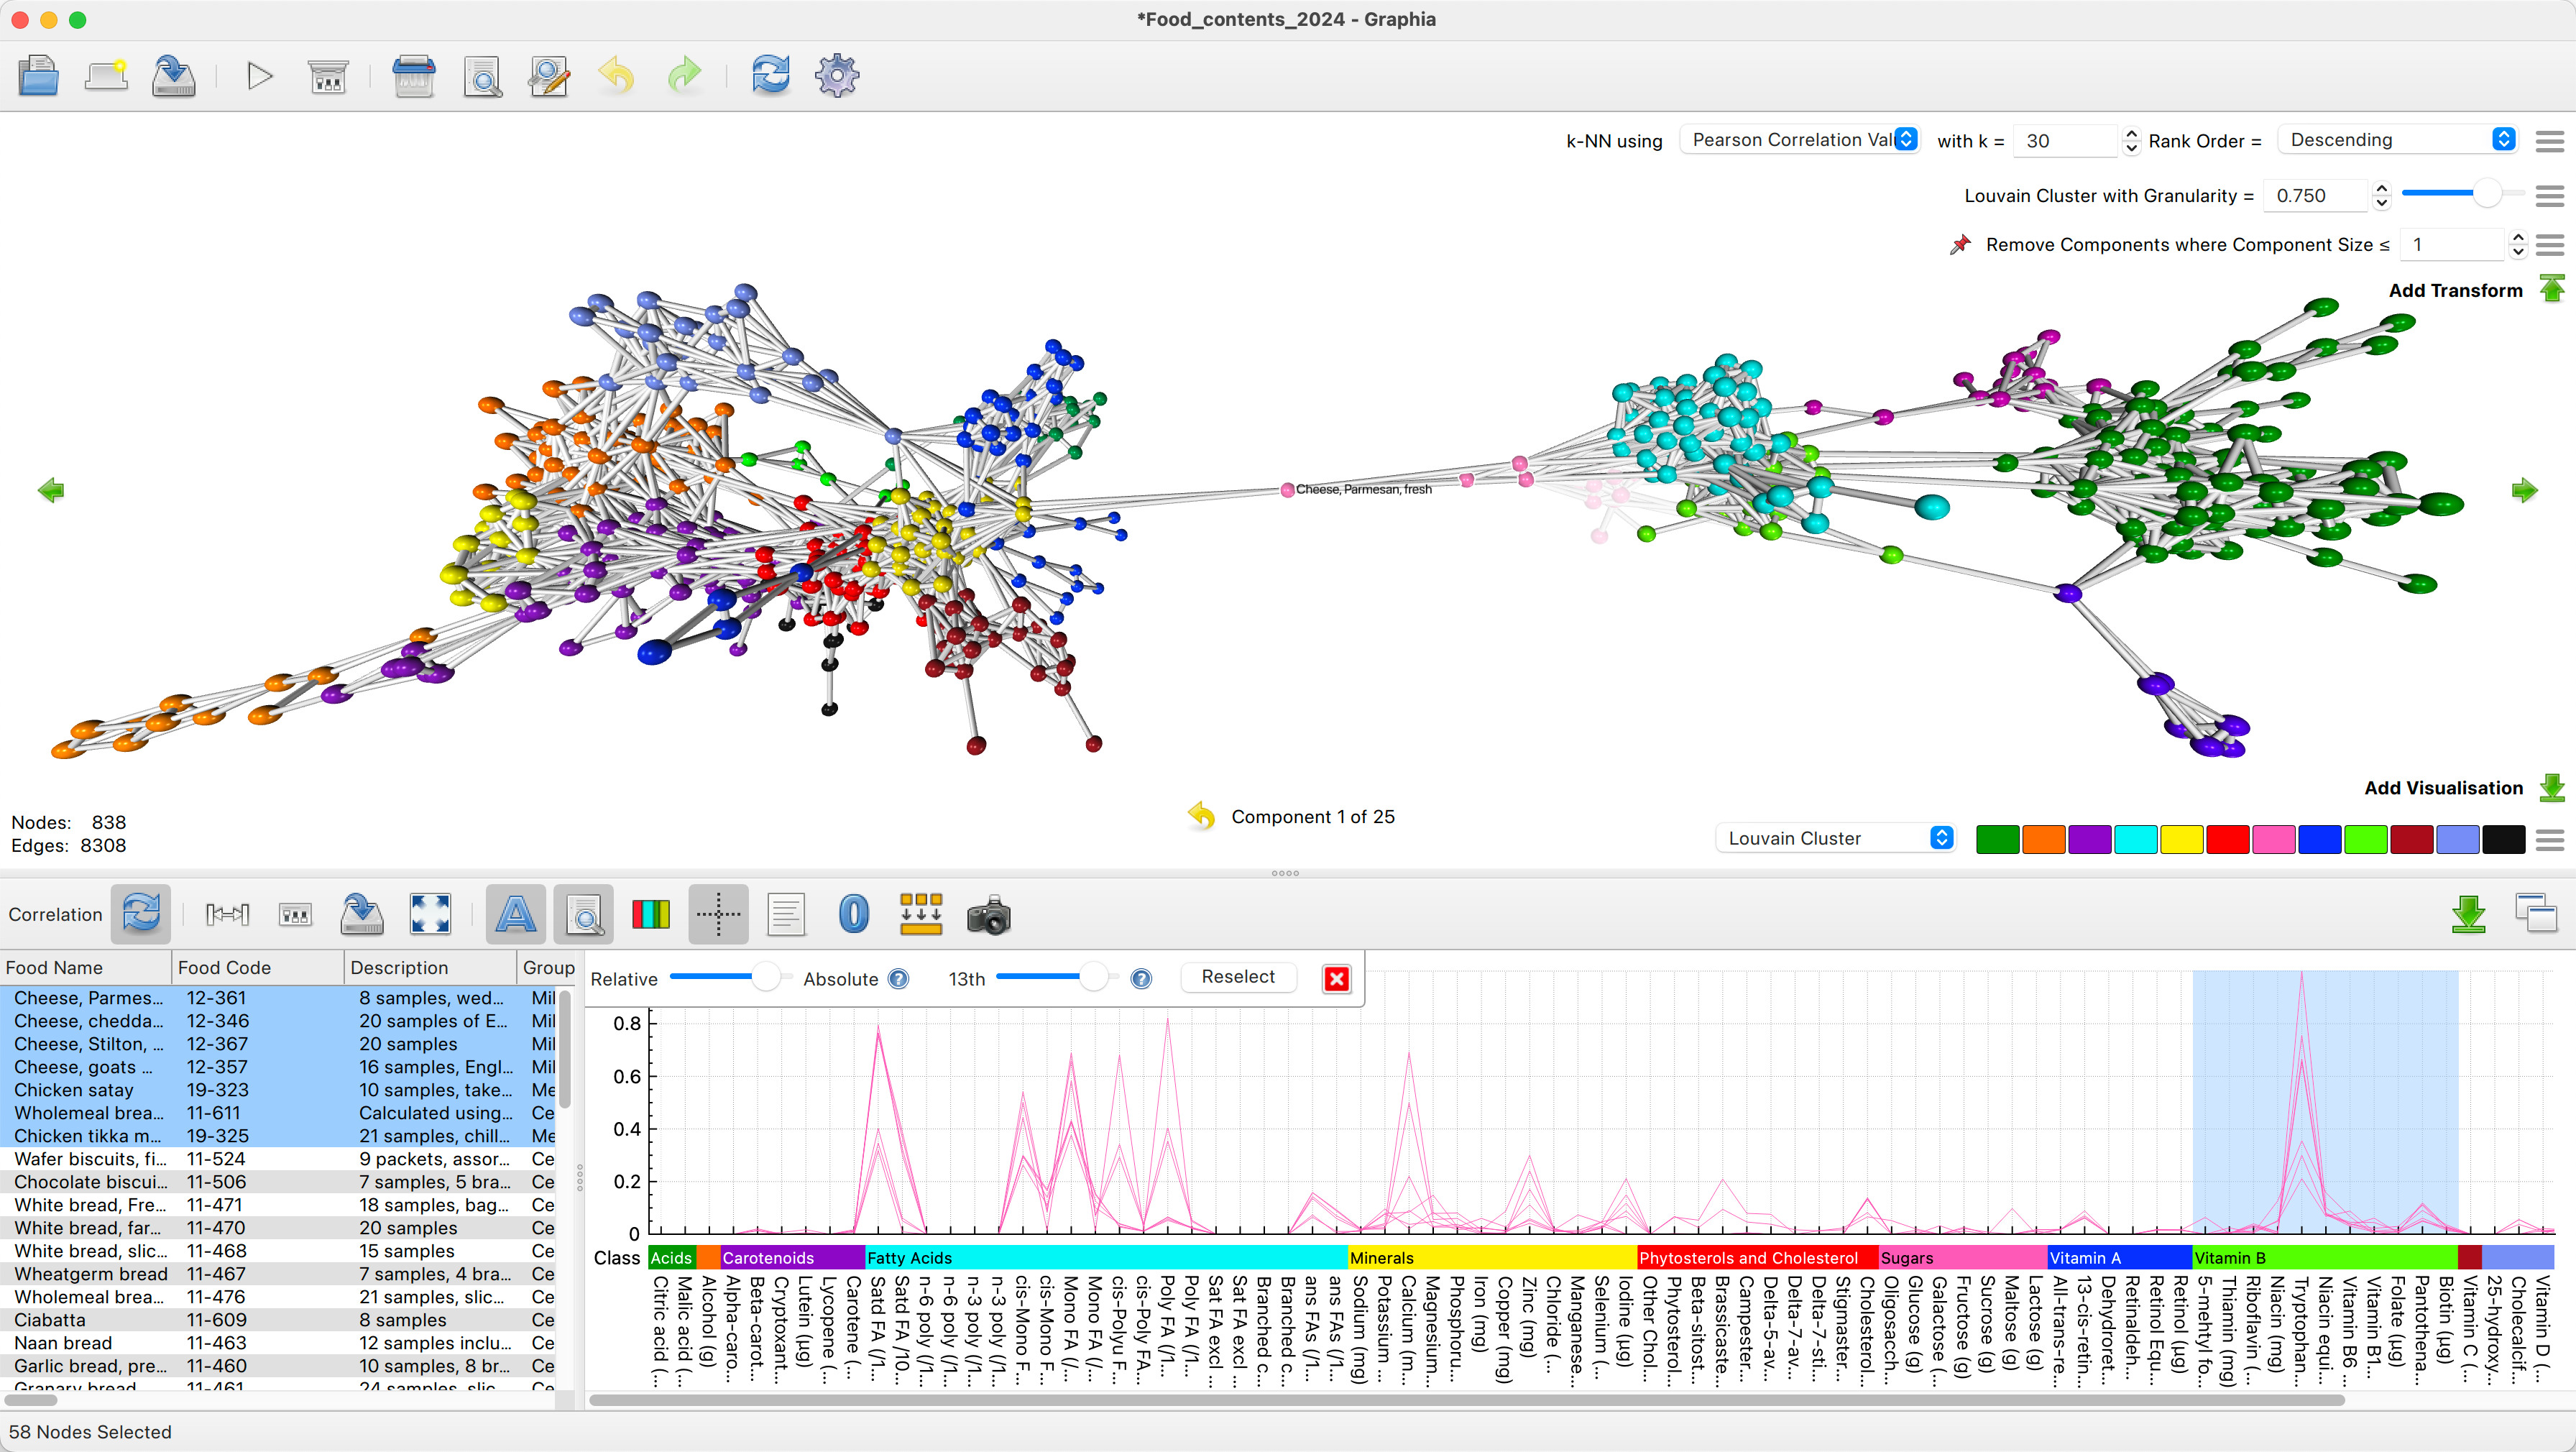Click the 13th percentile help question mark
Image resolution: width=2576 pixels, height=1452 pixels.
pyautogui.click(x=1141, y=979)
